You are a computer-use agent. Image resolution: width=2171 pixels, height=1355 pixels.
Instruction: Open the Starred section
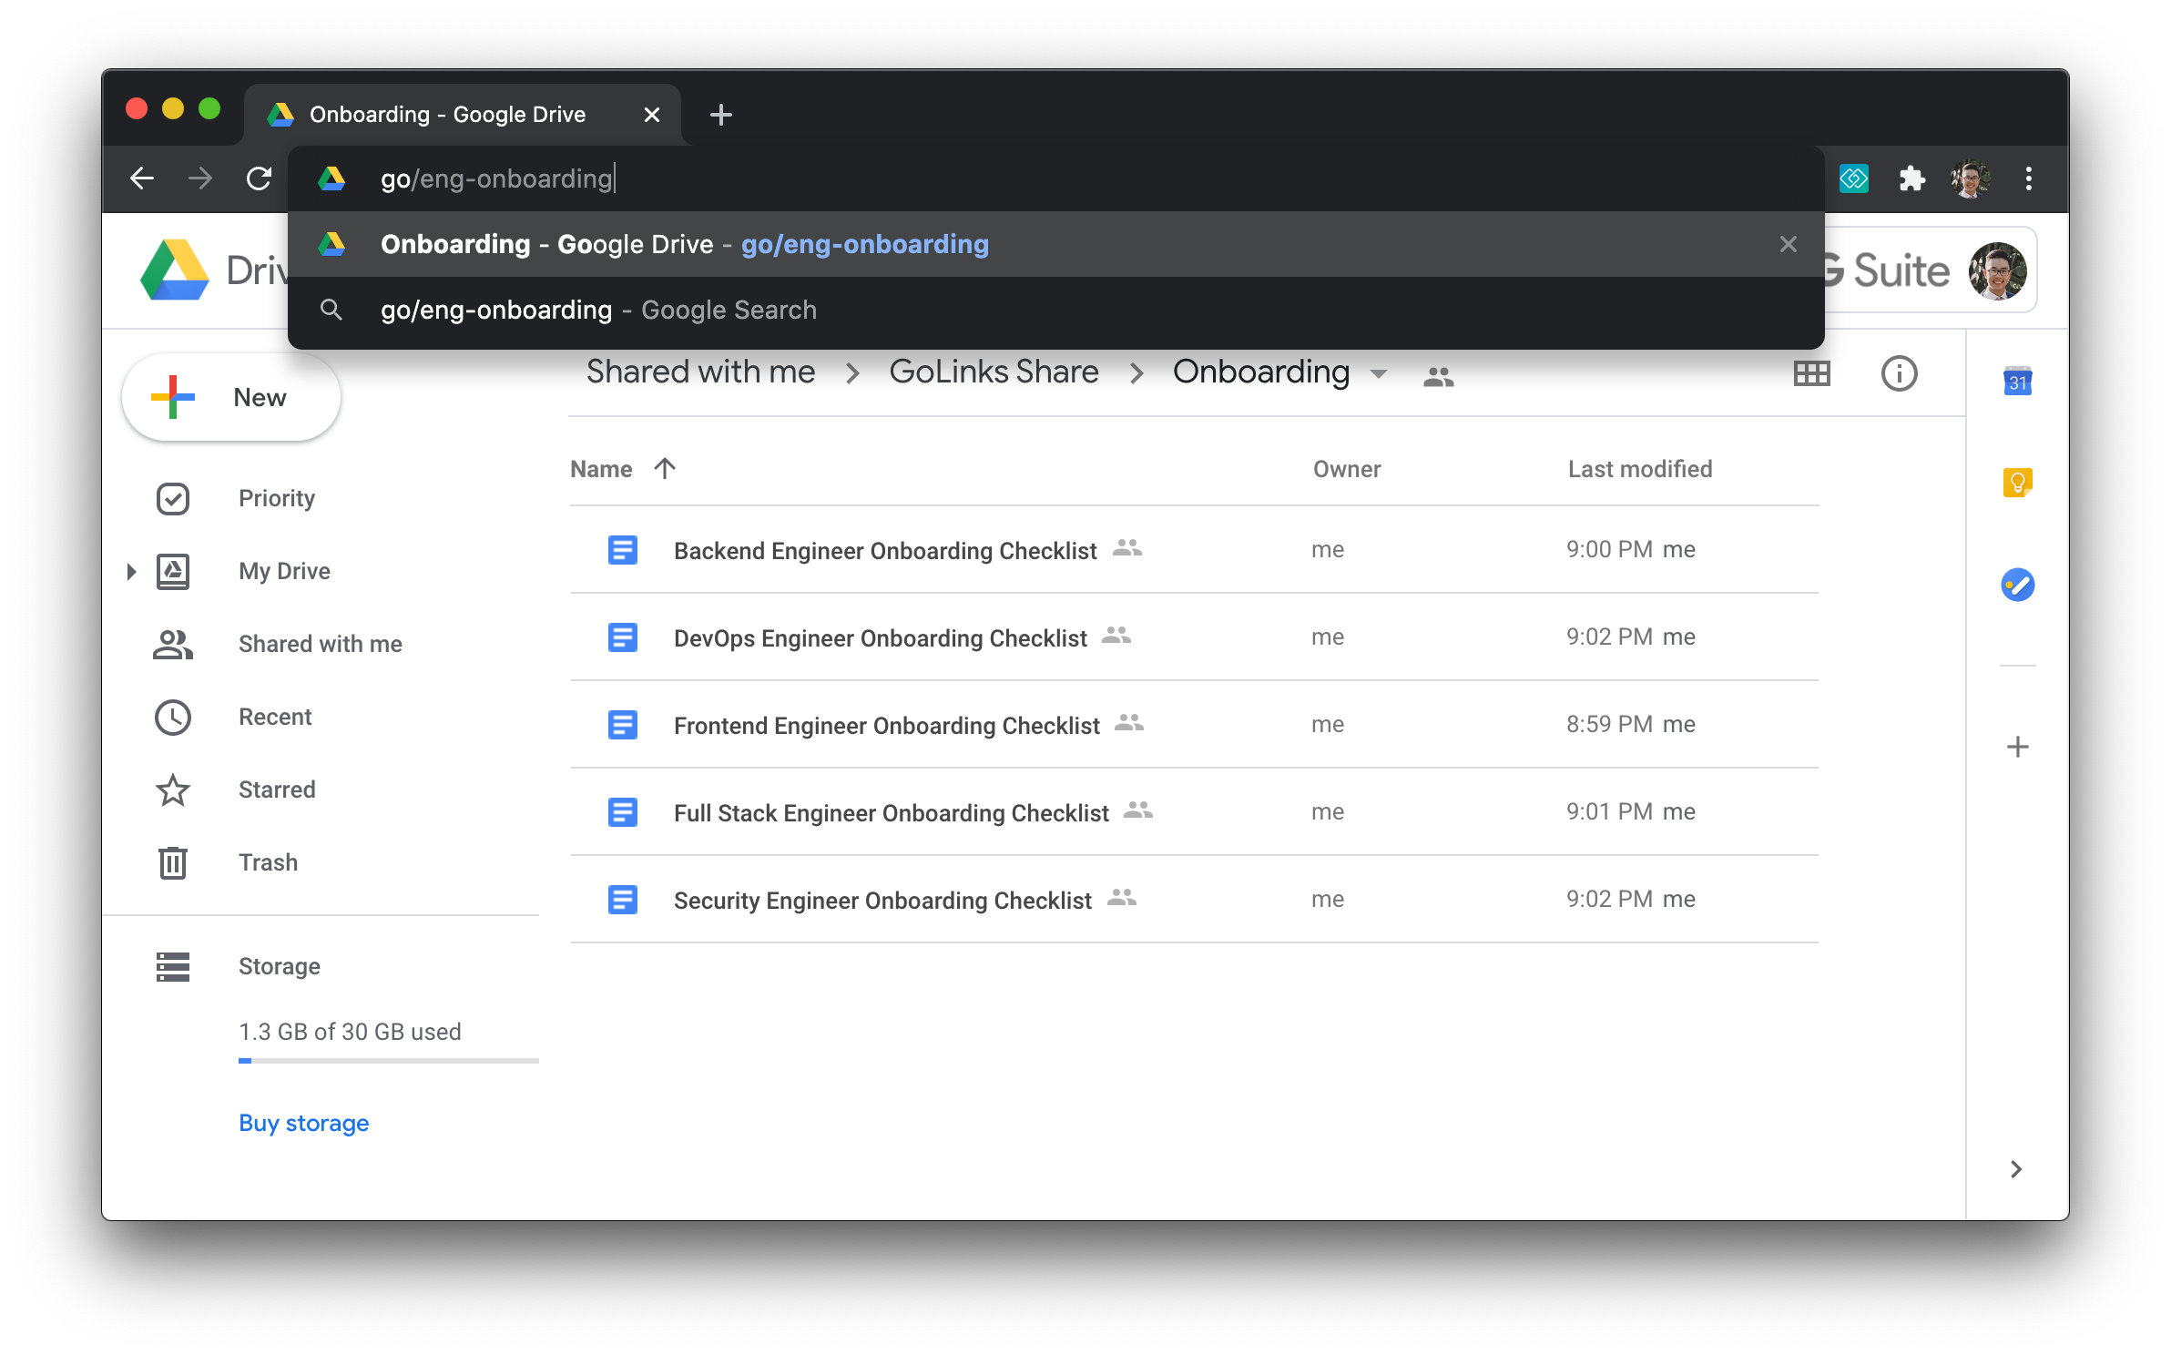point(277,790)
